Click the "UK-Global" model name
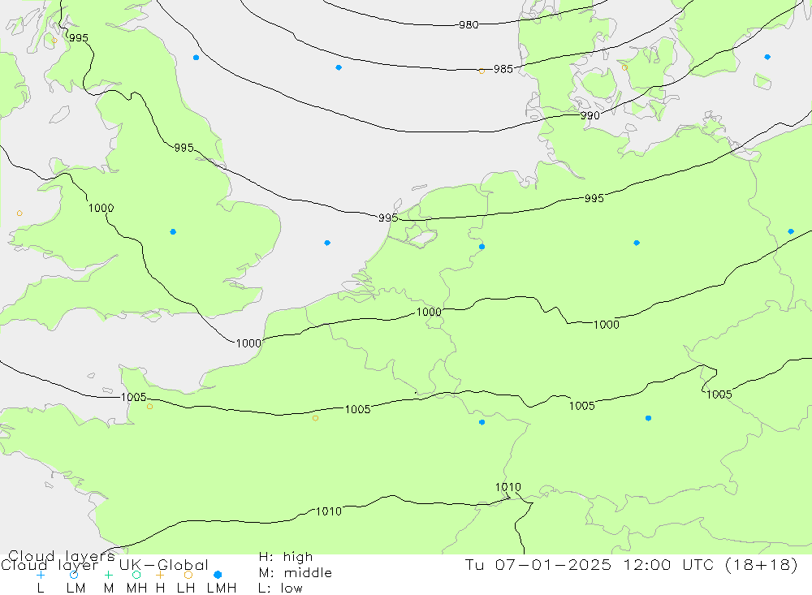The height and width of the screenshot is (595, 812). [164, 565]
